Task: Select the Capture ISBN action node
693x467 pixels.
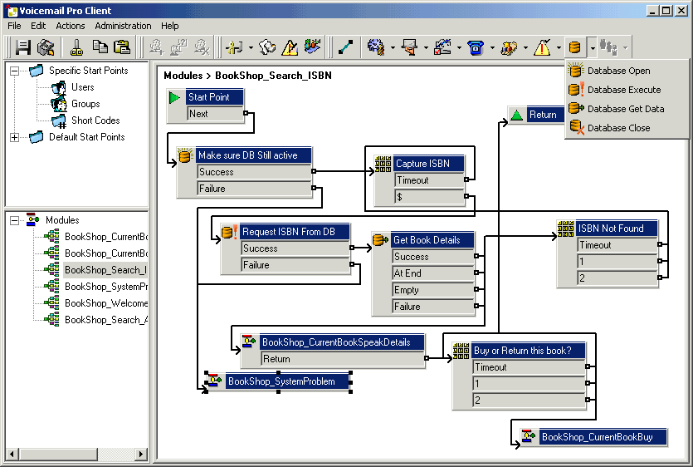Action: point(422,164)
